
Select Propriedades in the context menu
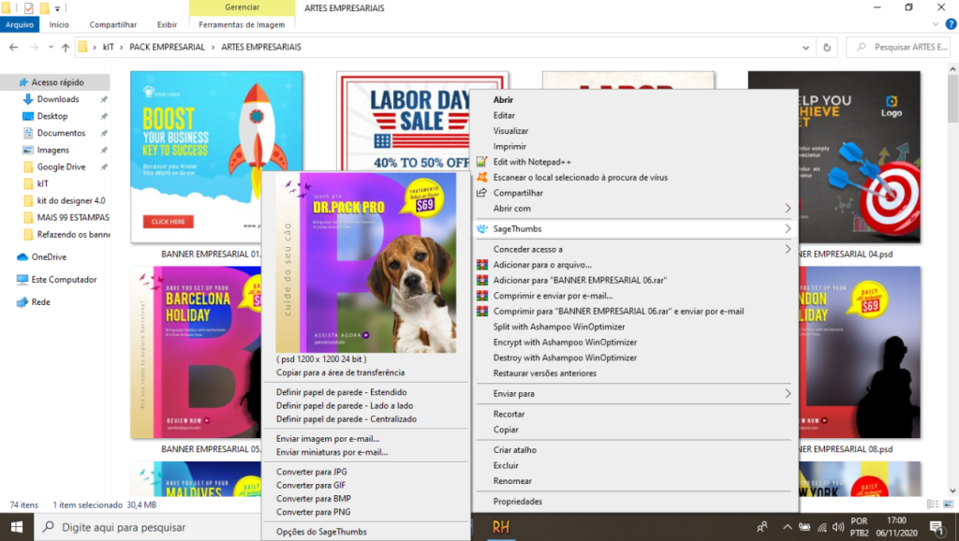518,502
